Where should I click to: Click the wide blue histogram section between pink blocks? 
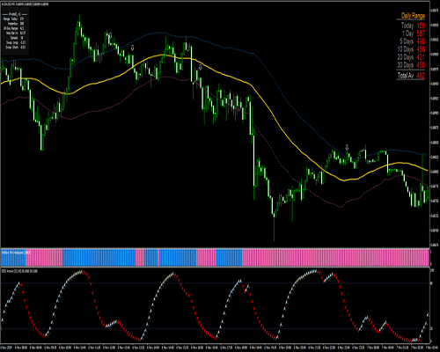tap(99, 258)
